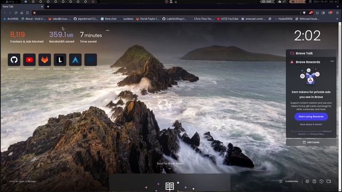Open the YouTube top site tile
This screenshot has height=192, width=342.
point(29,60)
